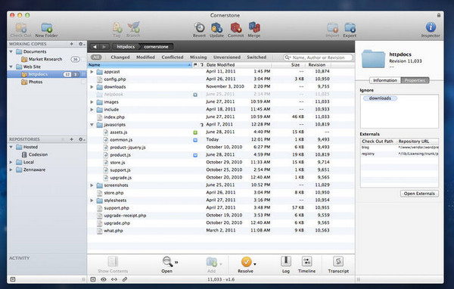
Task: Create a New Folder from the toolbar
Action: (x=47, y=28)
